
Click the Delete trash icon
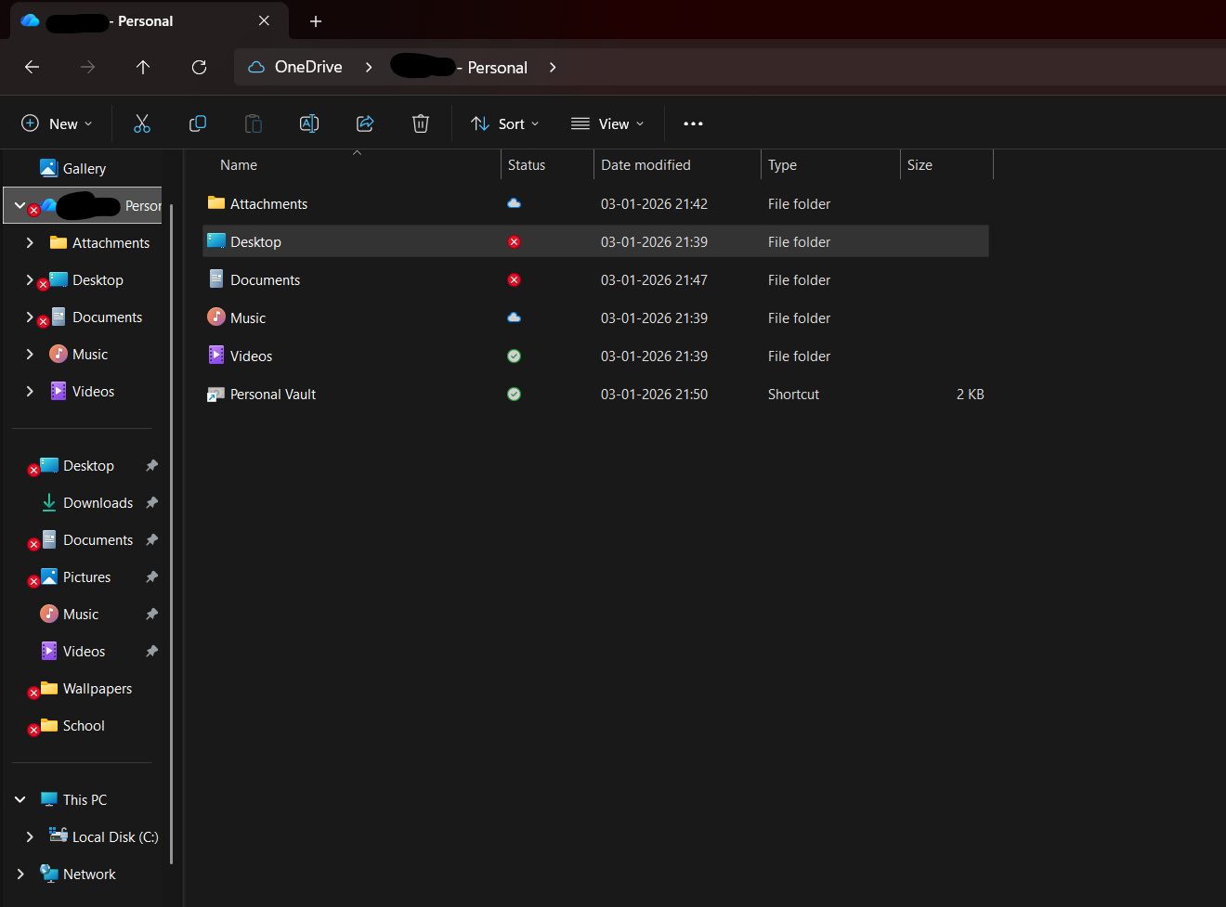[420, 123]
